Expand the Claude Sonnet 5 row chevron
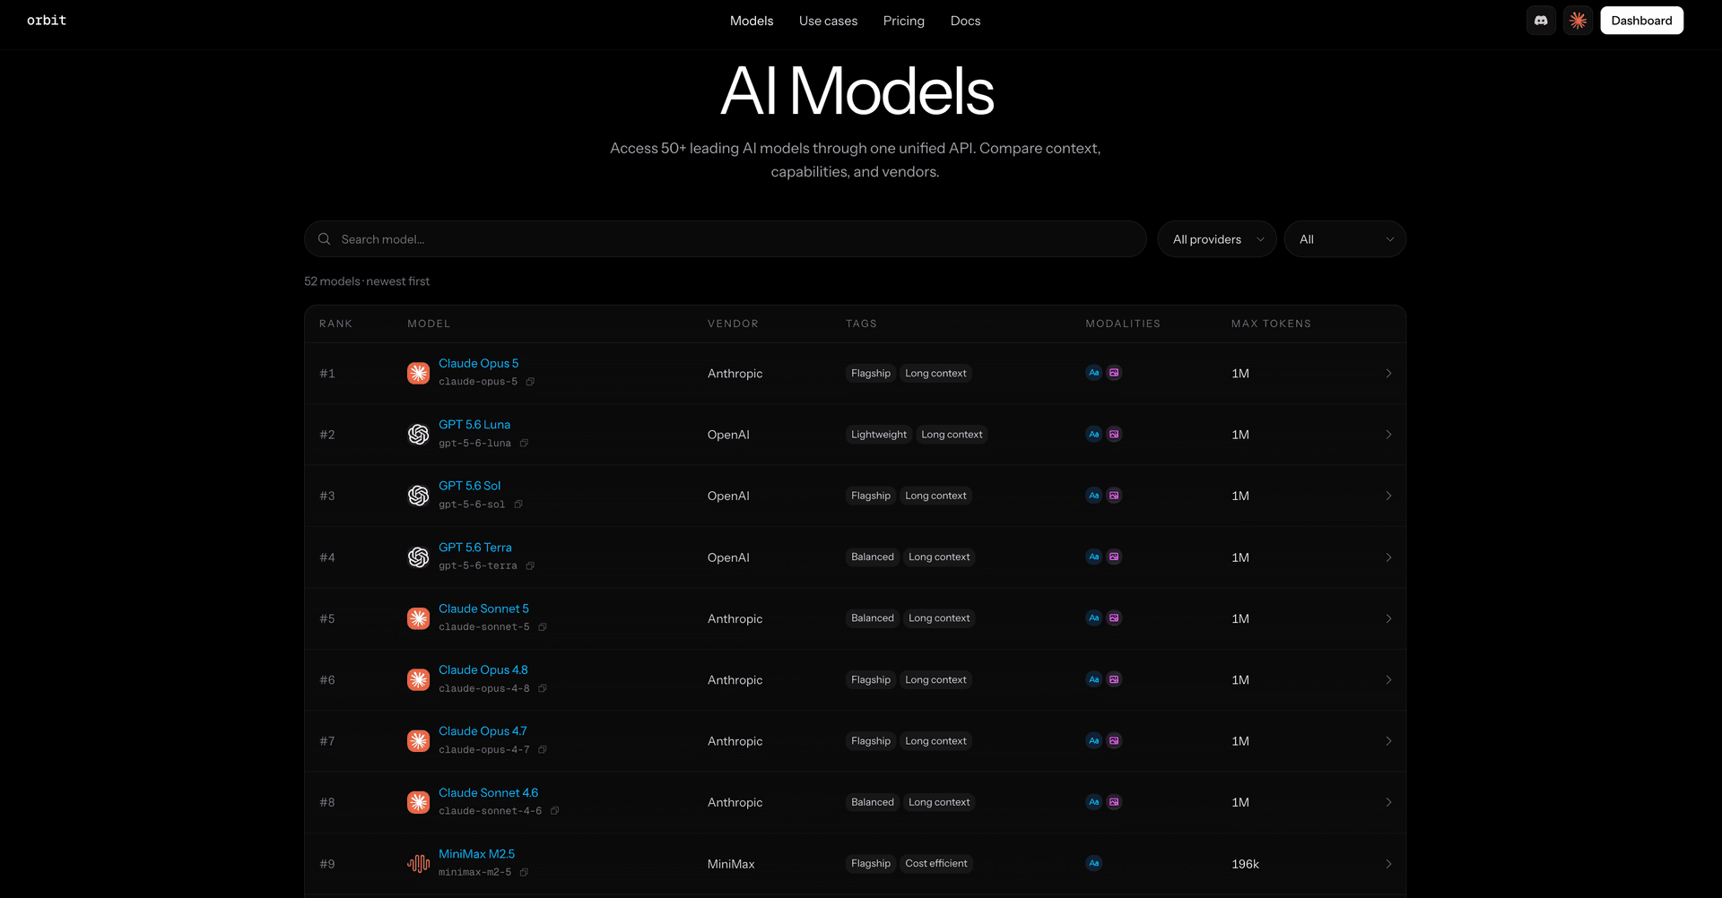The width and height of the screenshot is (1722, 898). coord(1388,619)
